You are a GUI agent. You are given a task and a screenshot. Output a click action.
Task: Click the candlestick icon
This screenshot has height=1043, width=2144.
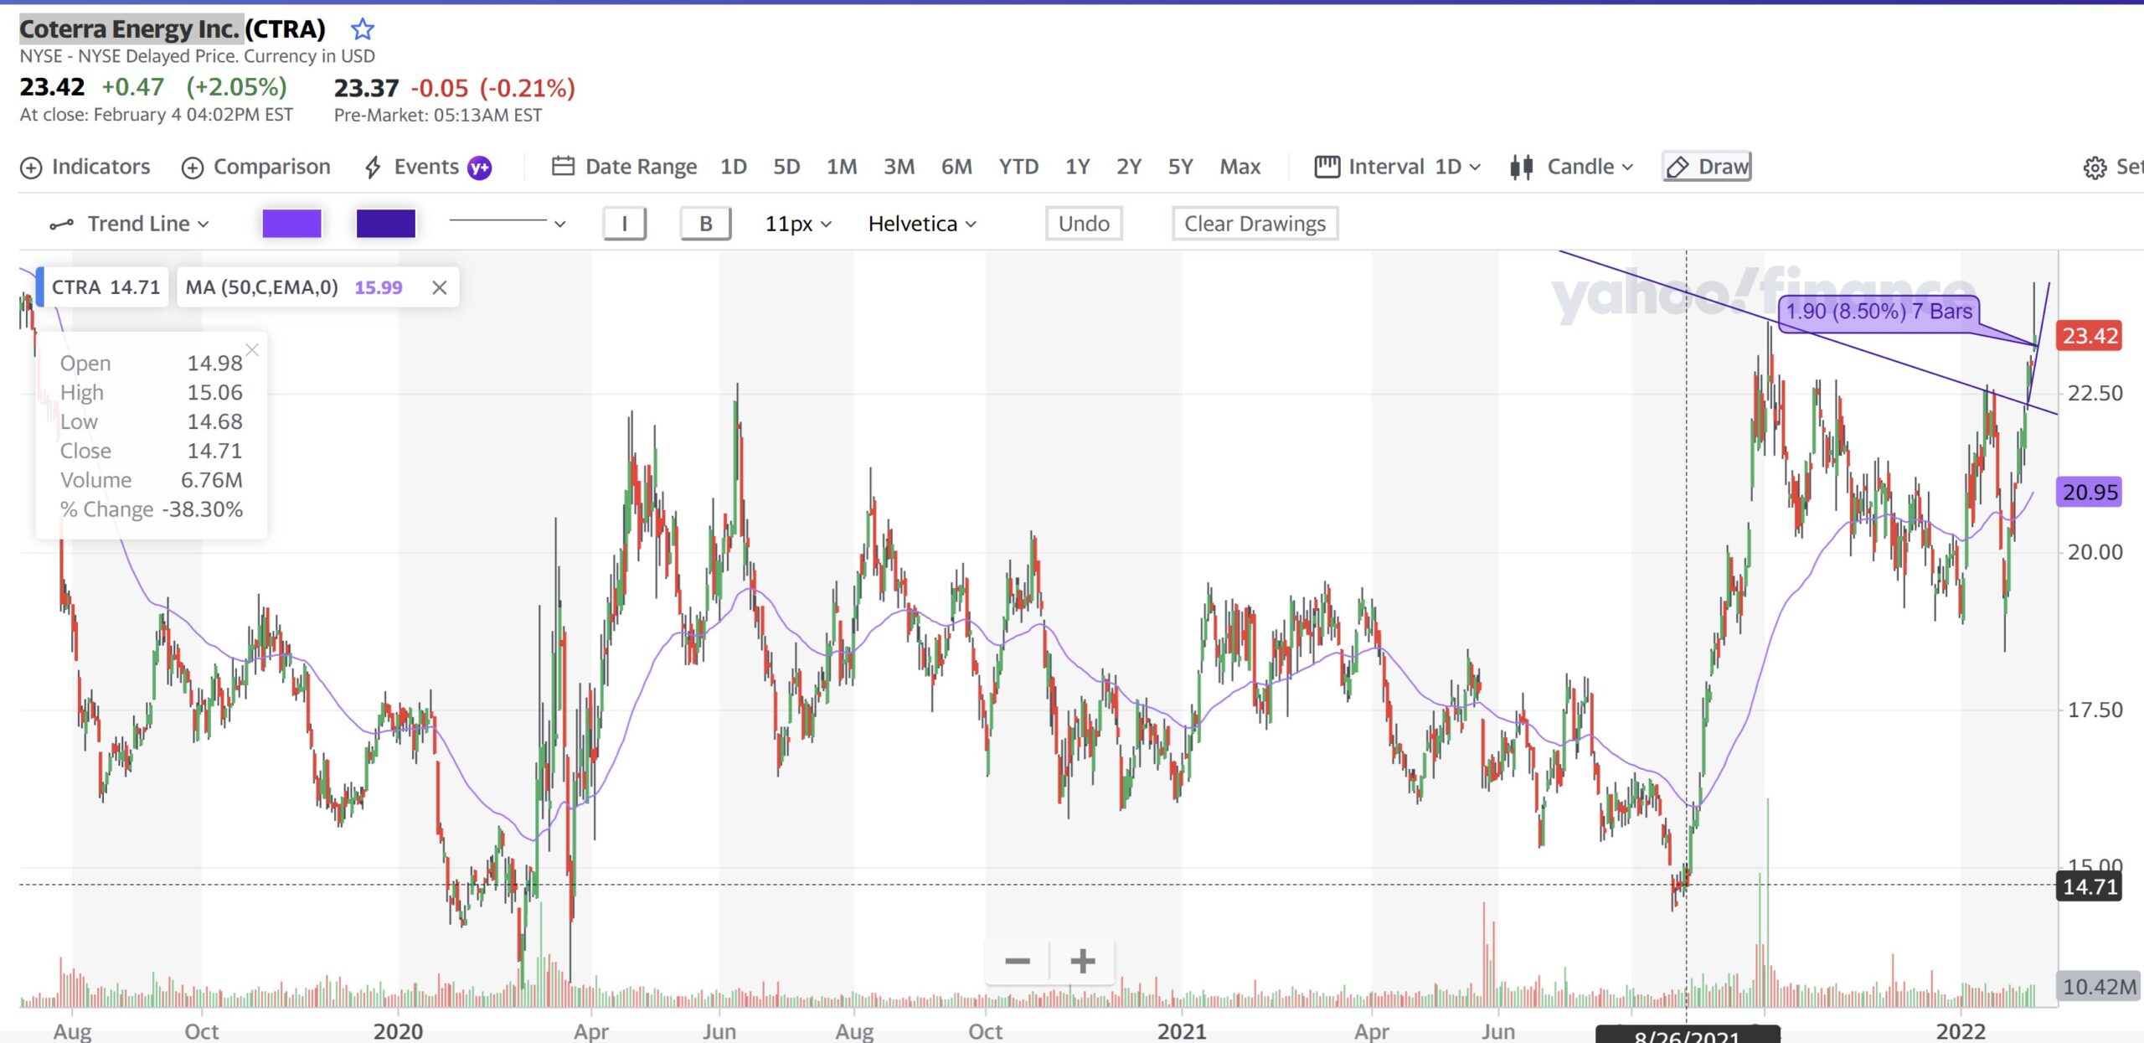click(x=1521, y=167)
